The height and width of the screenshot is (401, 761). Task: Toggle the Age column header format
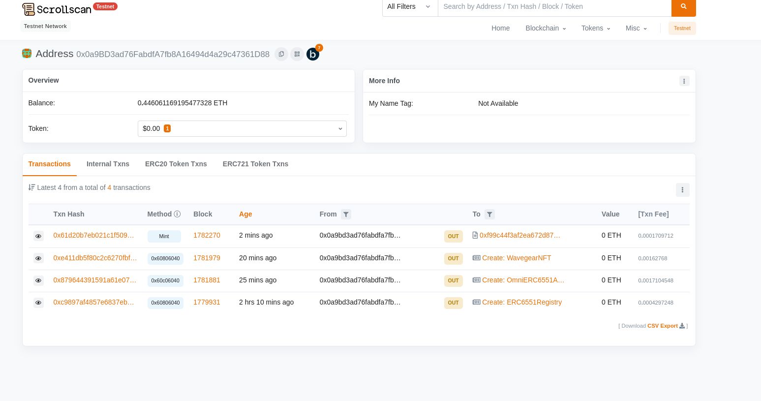245,214
